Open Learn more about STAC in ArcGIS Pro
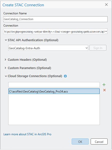112x150 pixels. [x=27, y=134]
